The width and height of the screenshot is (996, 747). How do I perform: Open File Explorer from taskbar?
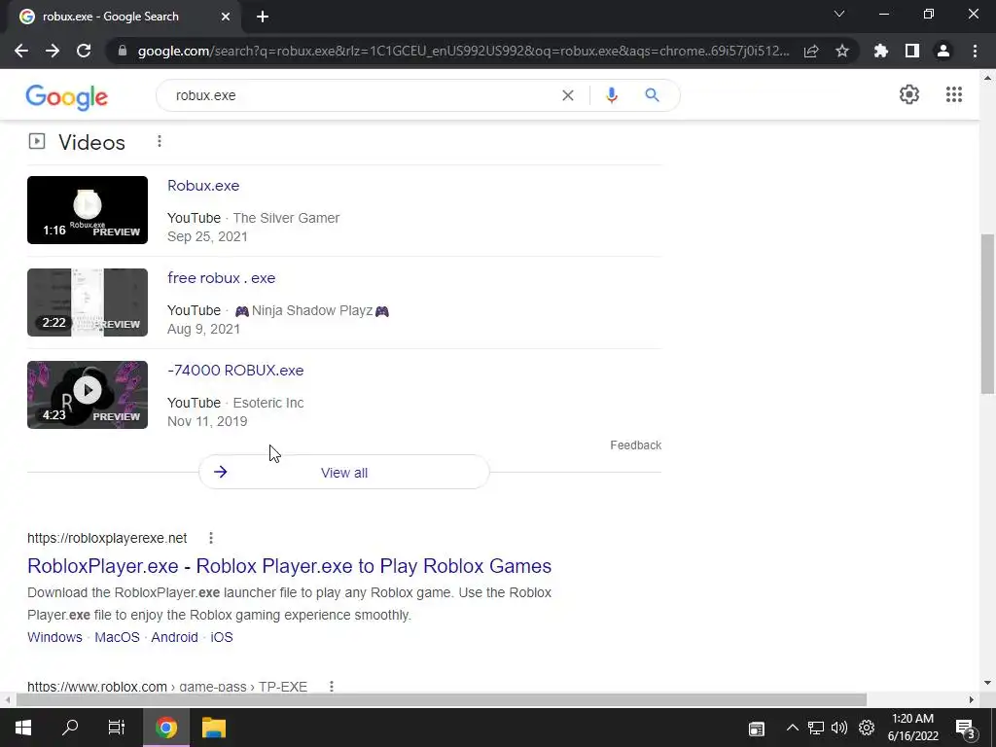click(x=214, y=728)
